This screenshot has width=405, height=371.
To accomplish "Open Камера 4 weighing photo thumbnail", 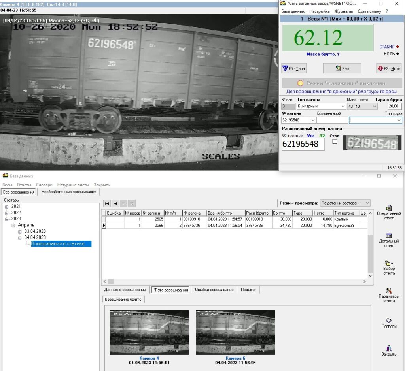I will [x=149, y=332].
